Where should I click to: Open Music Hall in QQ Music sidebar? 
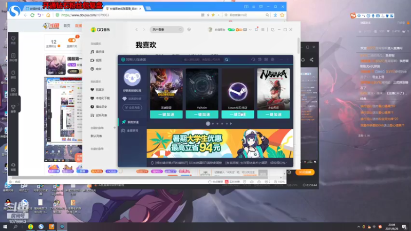tap(98, 52)
